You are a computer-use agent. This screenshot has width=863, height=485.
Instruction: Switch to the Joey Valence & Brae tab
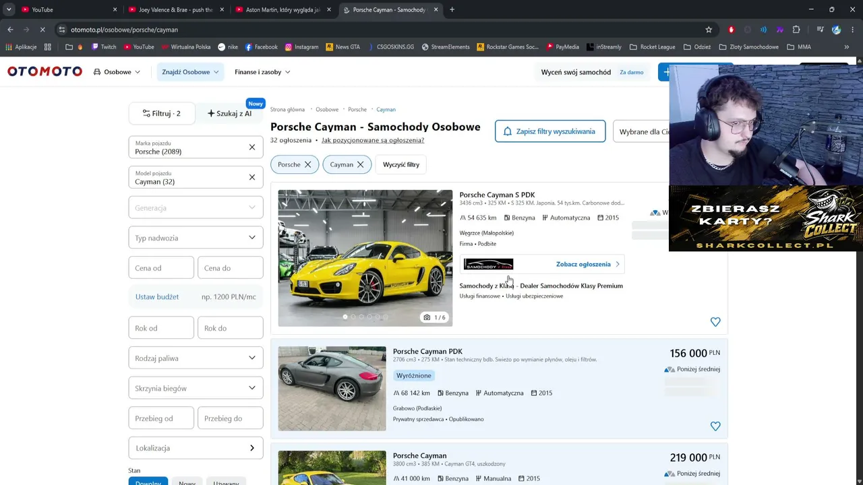click(x=175, y=9)
